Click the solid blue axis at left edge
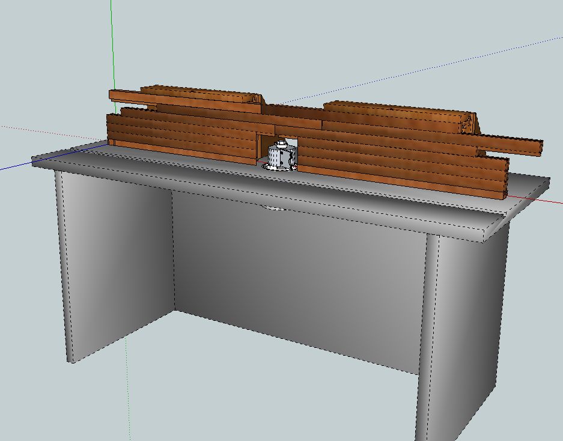This screenshot has height=441, width=563. [15, 166]
